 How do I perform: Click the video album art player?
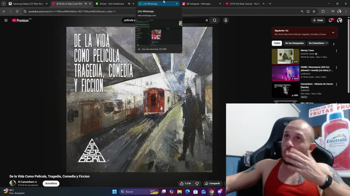point(139,99)
